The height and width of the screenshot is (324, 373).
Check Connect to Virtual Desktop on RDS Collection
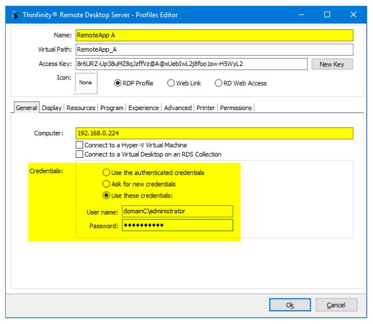[x=79, y=154]
